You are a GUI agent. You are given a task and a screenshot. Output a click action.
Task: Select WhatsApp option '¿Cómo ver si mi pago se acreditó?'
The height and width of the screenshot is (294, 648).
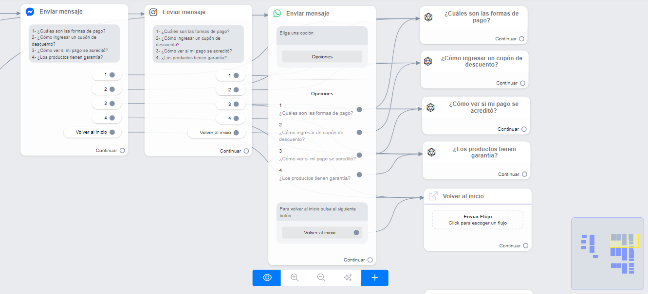(x=317, y=155)
